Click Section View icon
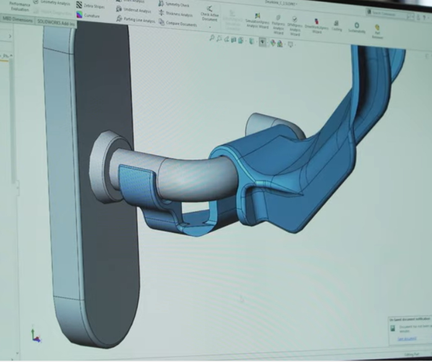The image size is (432, 362). point(233,40)
